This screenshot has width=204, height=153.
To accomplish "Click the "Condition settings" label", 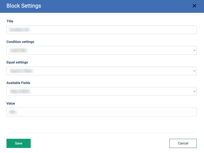I will (20, 42).
